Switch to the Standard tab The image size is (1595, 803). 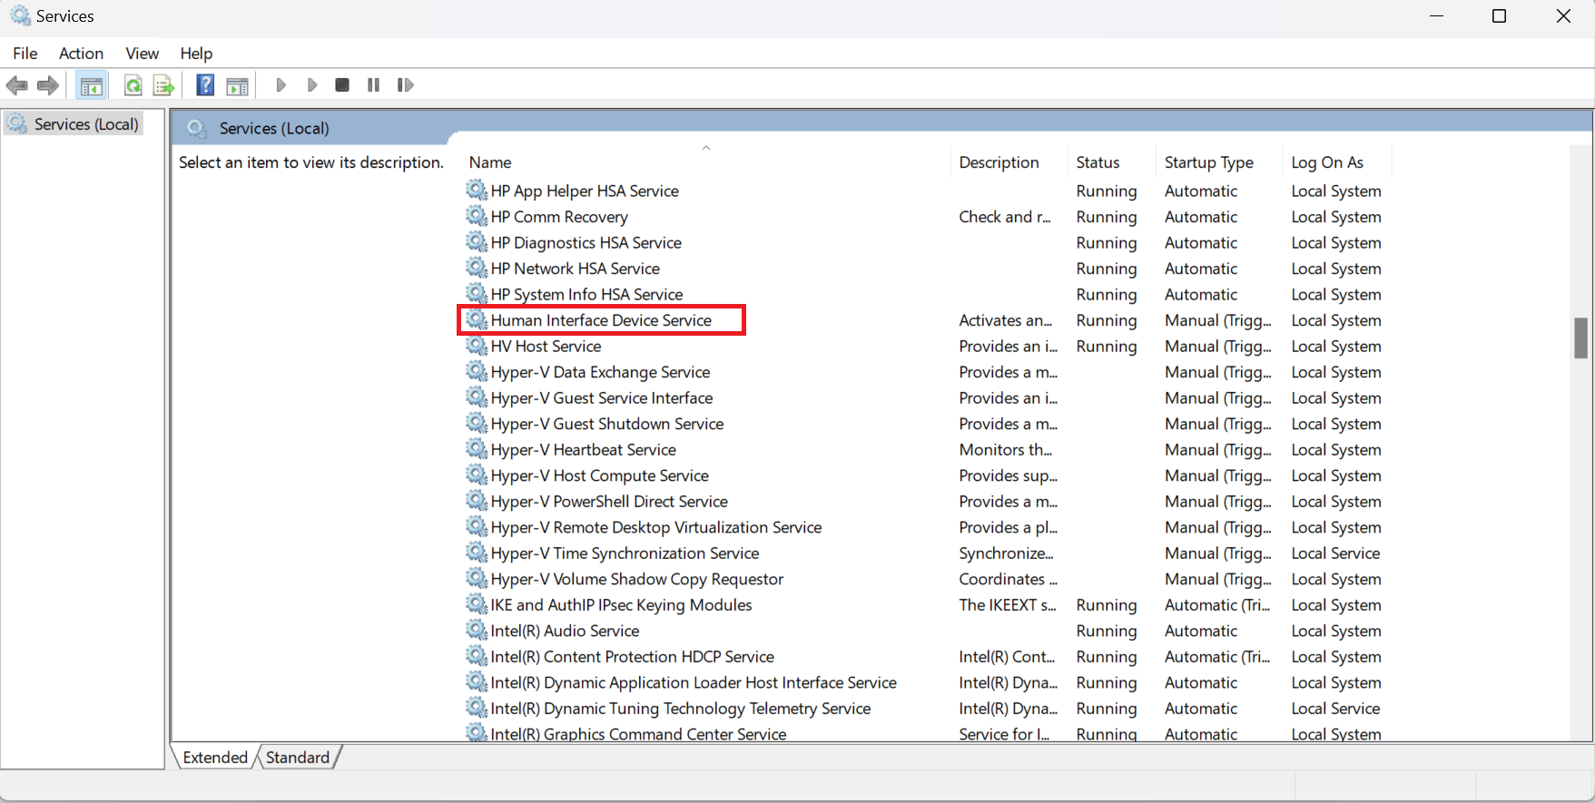tap(298, 757)
